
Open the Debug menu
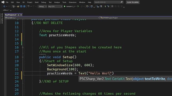[44, 2]
